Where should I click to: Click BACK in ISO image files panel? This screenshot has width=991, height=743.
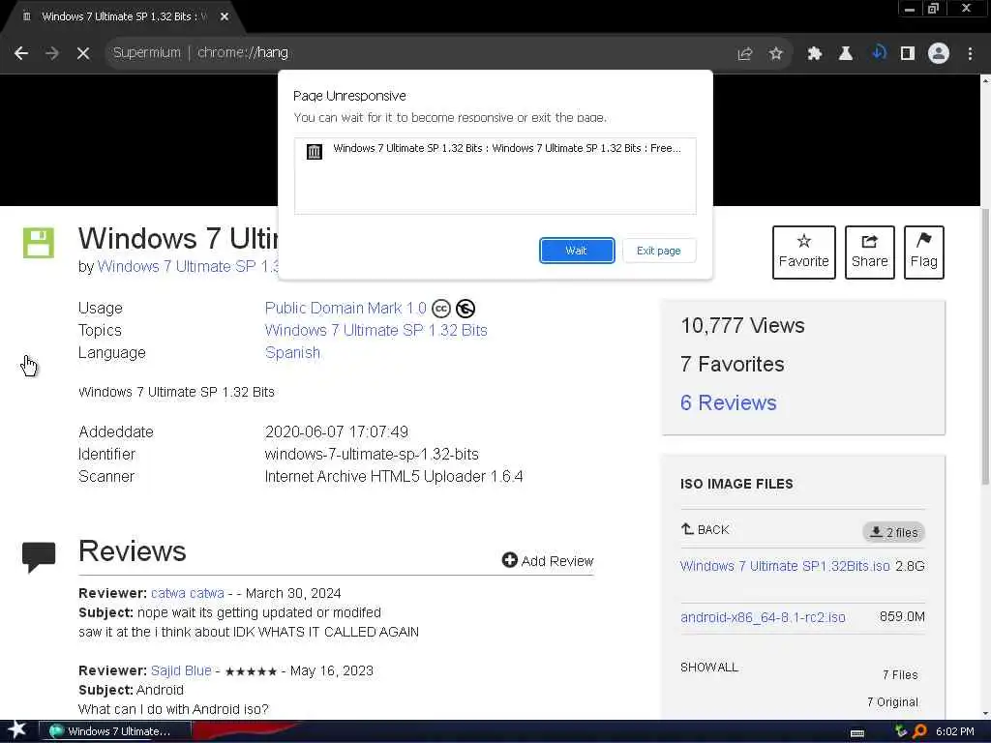pos(706,529)
